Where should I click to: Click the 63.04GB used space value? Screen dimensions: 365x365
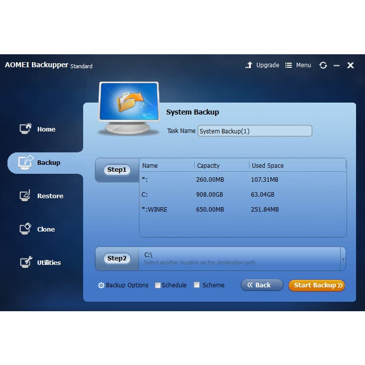coord(262,194)
